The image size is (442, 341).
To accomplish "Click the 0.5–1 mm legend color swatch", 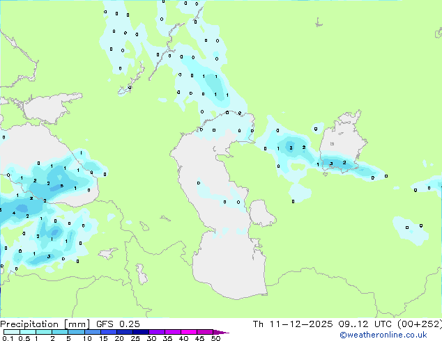I will pos(28,332).
